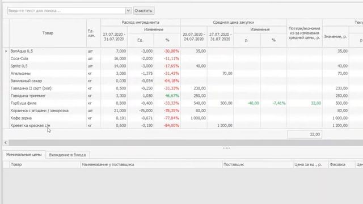
Task: Select the Говядина тримминг row
Action: [x=183, y=96]
